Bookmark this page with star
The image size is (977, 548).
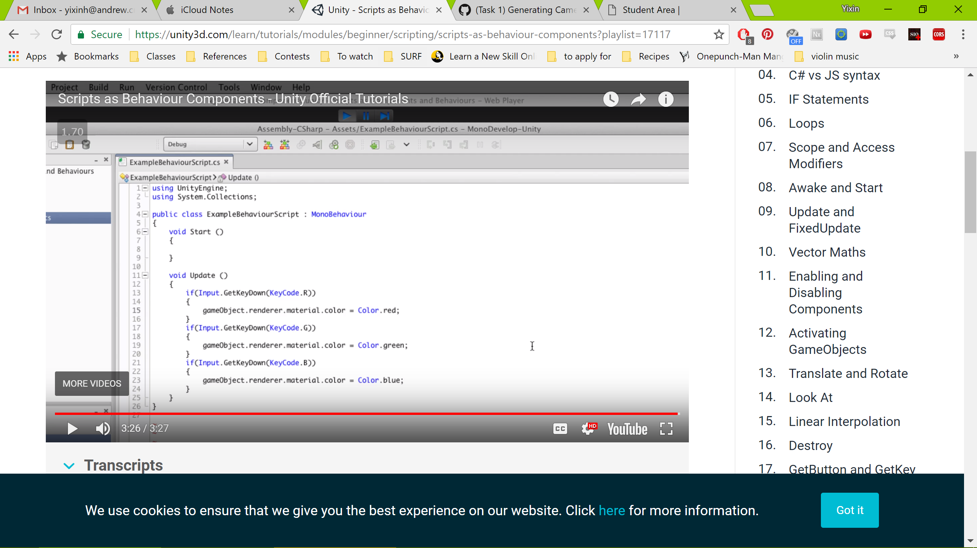[x=719, y=34]
